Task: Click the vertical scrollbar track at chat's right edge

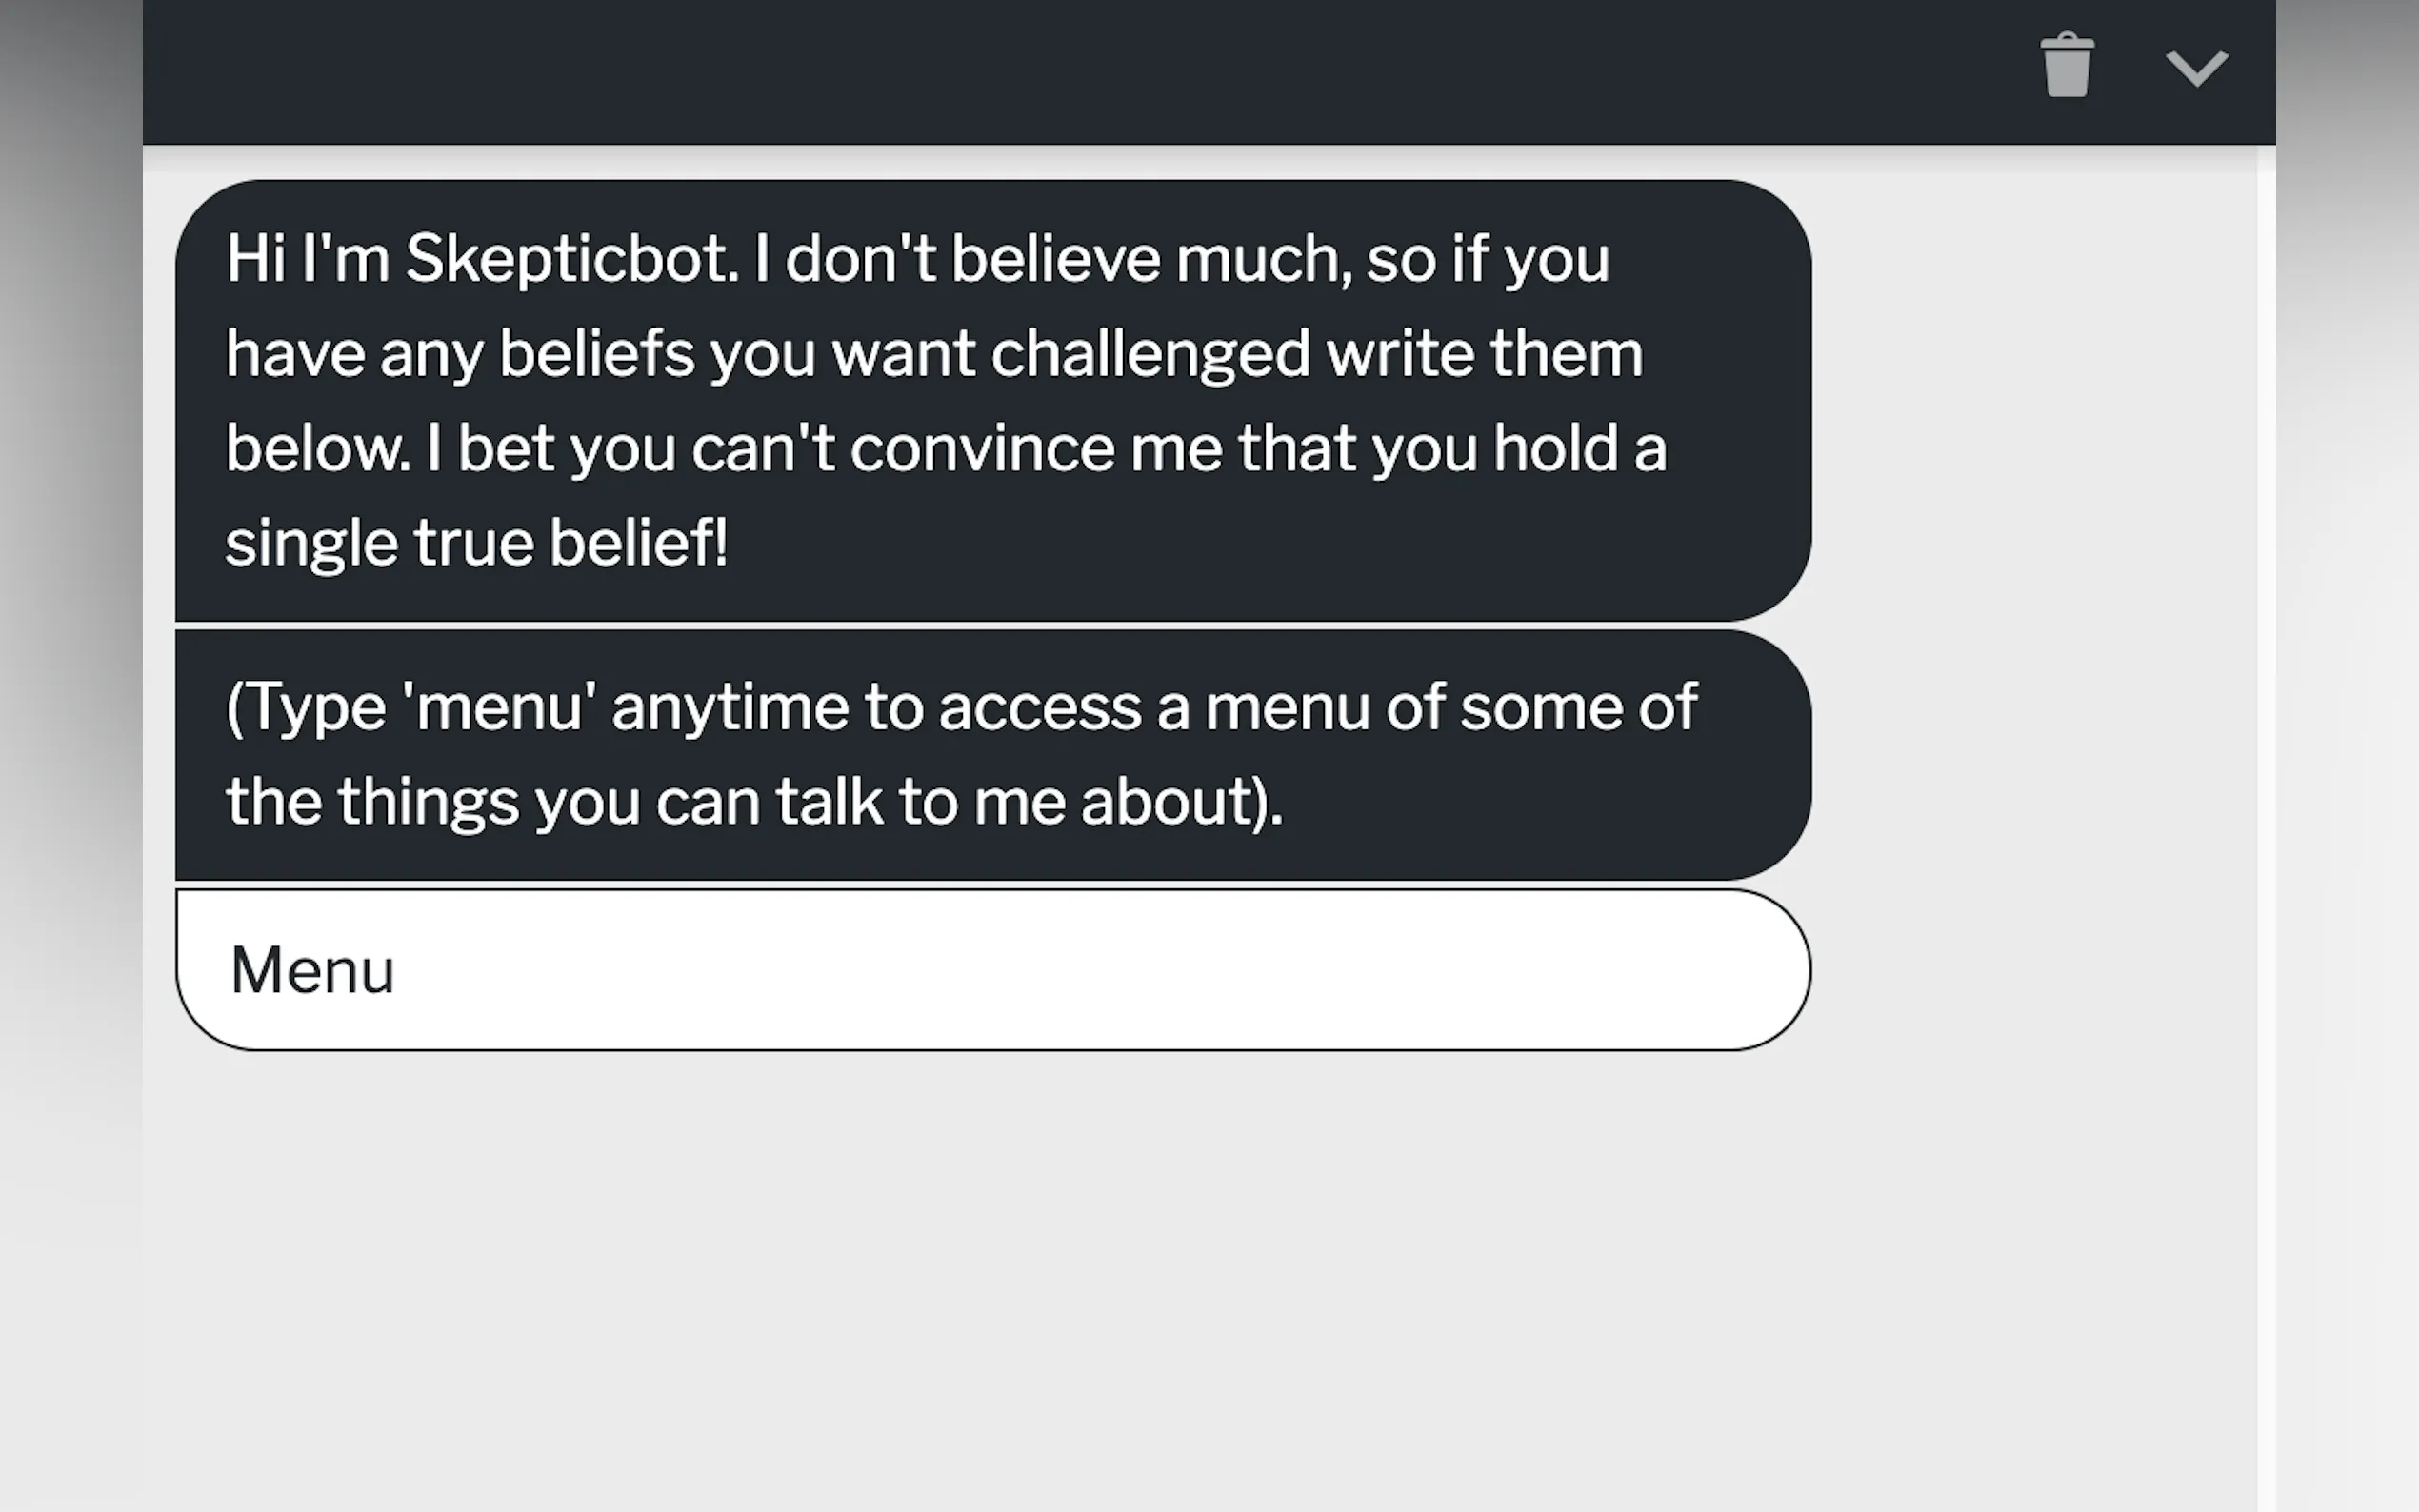Action: coord(2265,800)
